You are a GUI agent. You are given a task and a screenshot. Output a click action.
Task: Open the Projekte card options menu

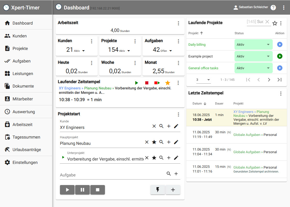click(x=135, y=41)
